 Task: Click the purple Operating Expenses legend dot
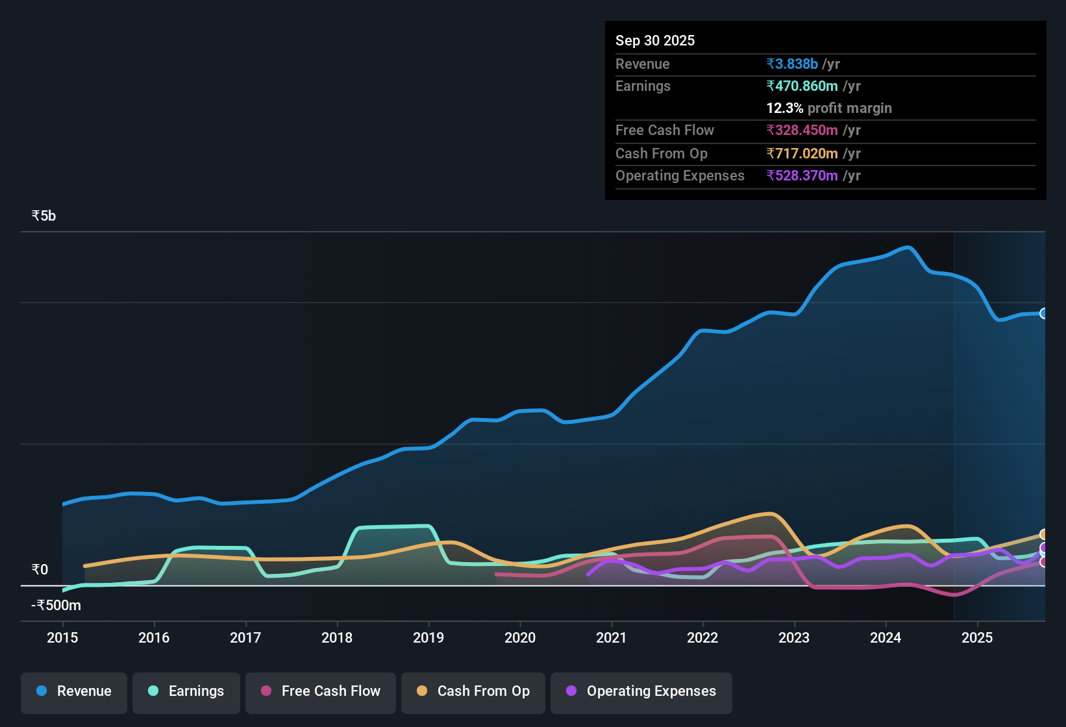click(570, 691)
